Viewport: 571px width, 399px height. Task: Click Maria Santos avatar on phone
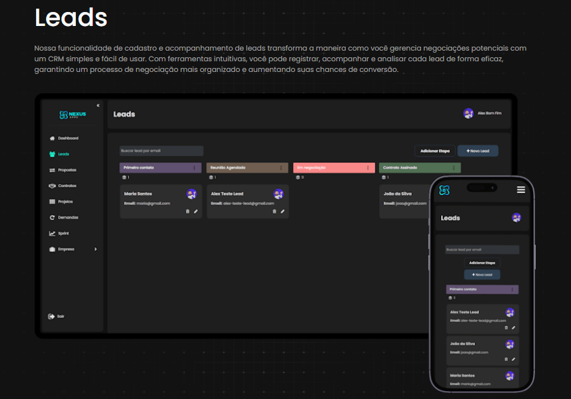click(x=510, y=376)
